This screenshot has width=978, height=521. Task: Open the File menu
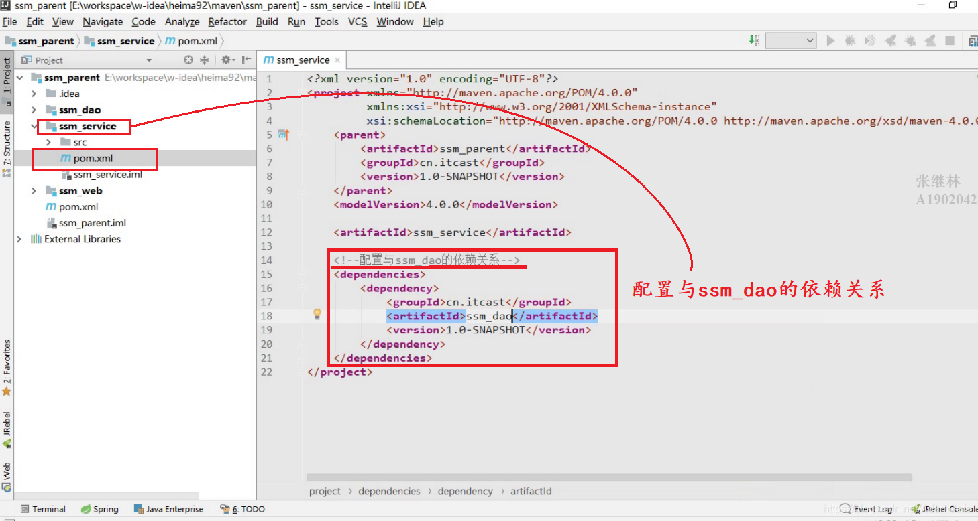click(9, 21)
